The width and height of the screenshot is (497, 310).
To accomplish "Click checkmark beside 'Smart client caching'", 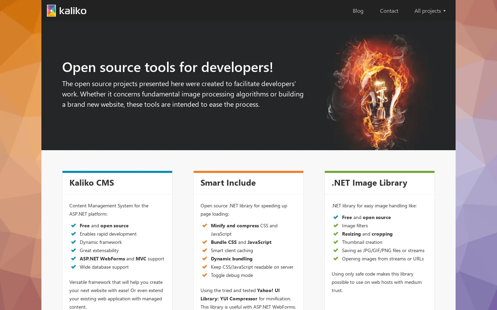I will tap(204, 250).
